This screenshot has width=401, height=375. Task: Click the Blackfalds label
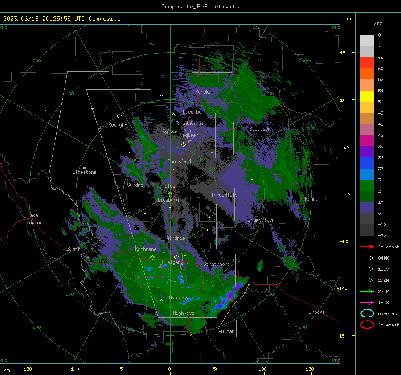click(189, 124)
